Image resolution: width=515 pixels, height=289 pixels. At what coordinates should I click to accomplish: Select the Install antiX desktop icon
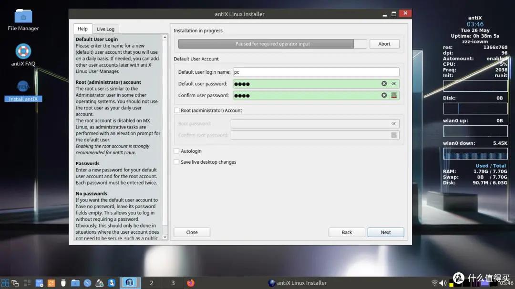click(23, 91)
